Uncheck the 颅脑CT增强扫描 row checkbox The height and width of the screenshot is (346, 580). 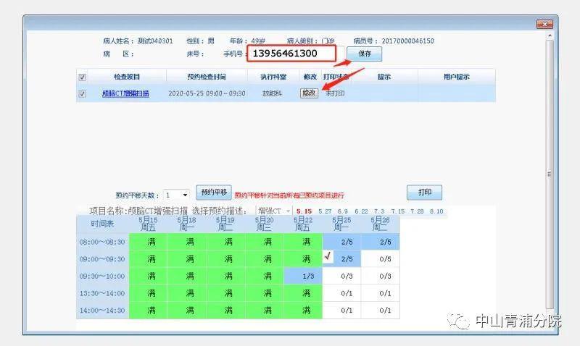pyautogui.click(x=82, y=94)
